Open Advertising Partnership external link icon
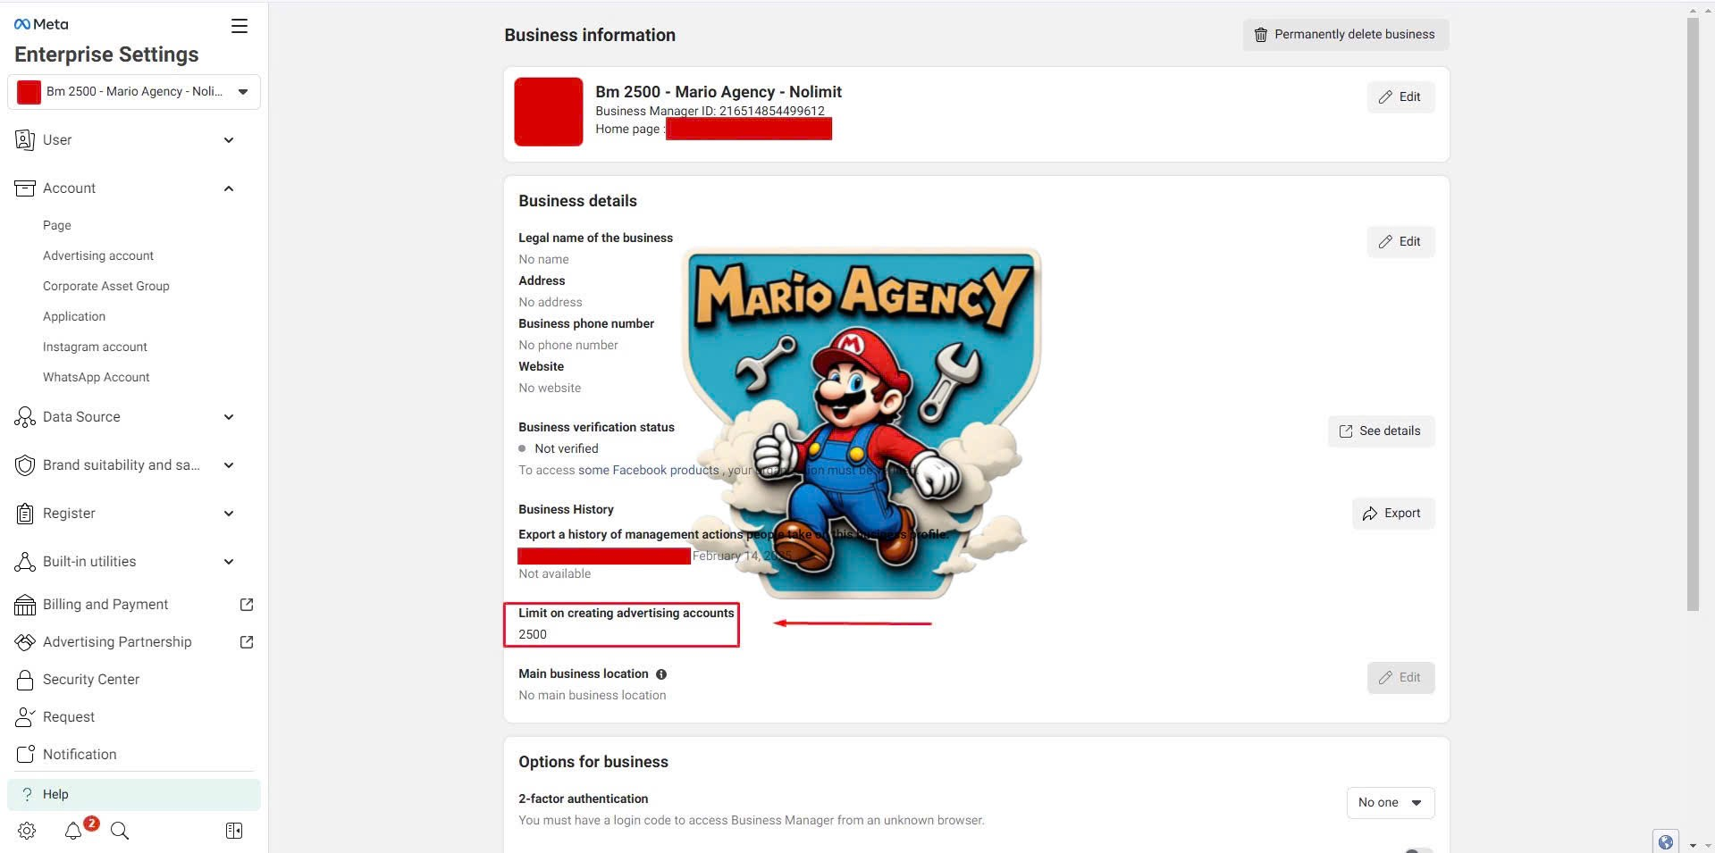 coord(247,642)
